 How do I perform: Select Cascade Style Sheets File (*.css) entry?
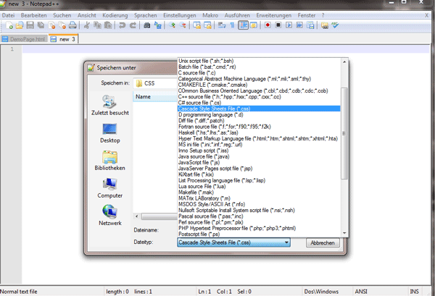(259, 109)
